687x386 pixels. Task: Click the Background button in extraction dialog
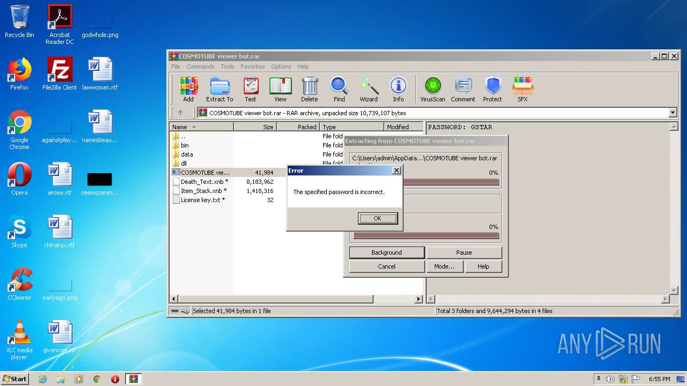click(x=386, y=253)
